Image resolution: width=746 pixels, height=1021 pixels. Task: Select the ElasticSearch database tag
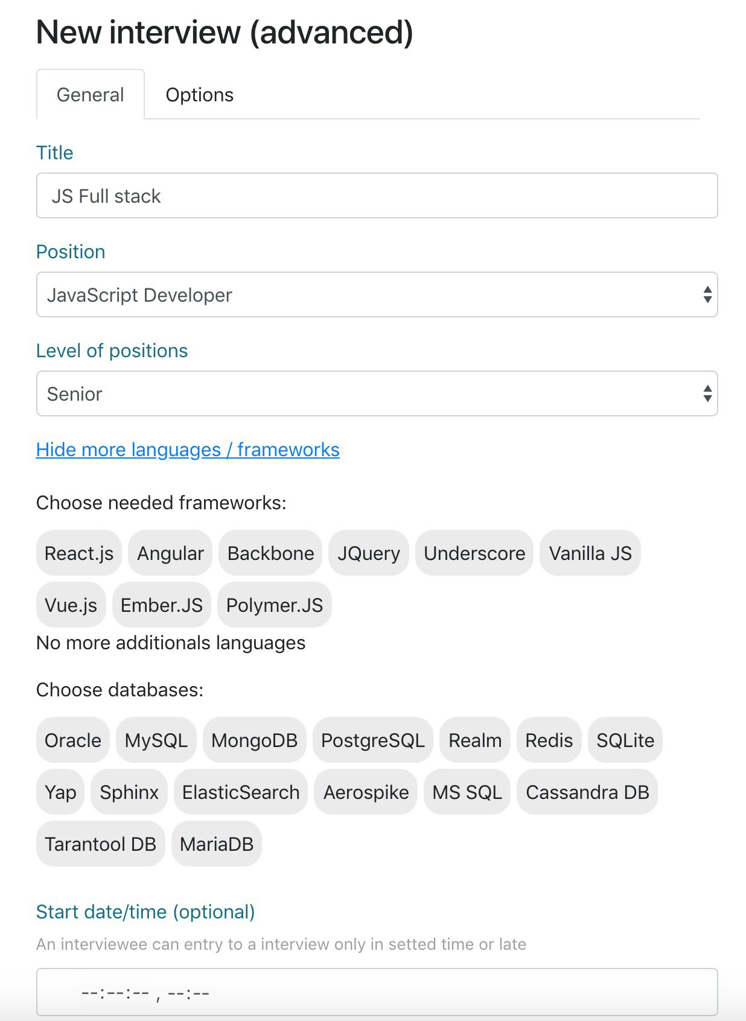[241, 792]
